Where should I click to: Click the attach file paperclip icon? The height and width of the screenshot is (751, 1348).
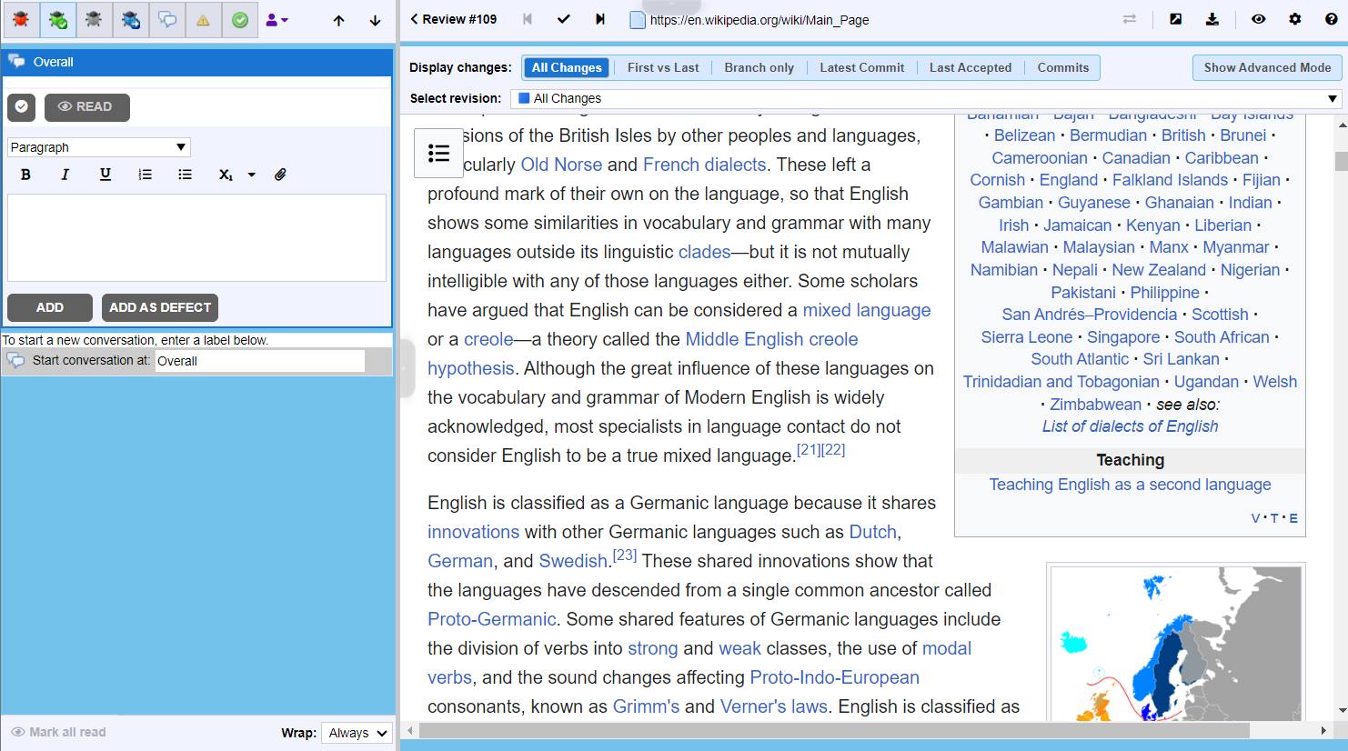tap(280, 175)
